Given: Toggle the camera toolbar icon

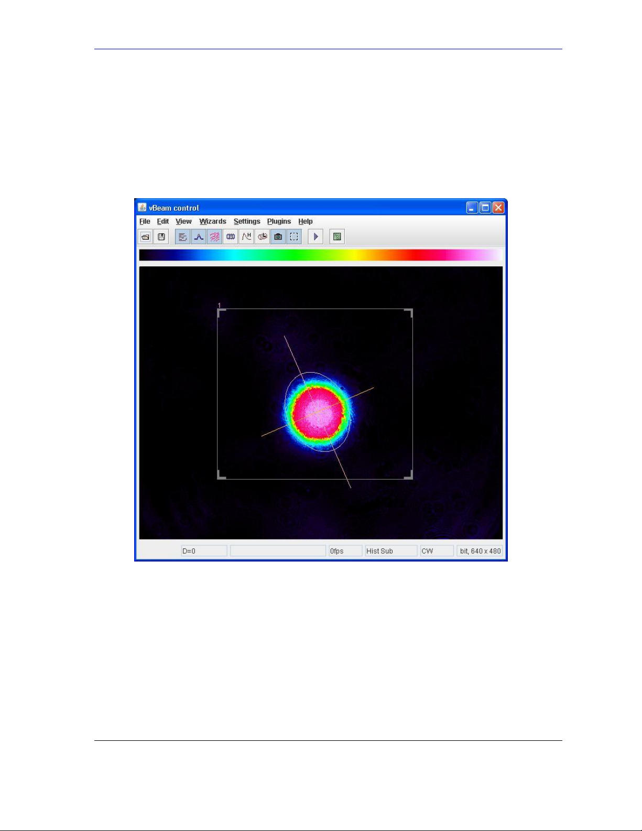Looking at the screenshot, I should [278, 237].
